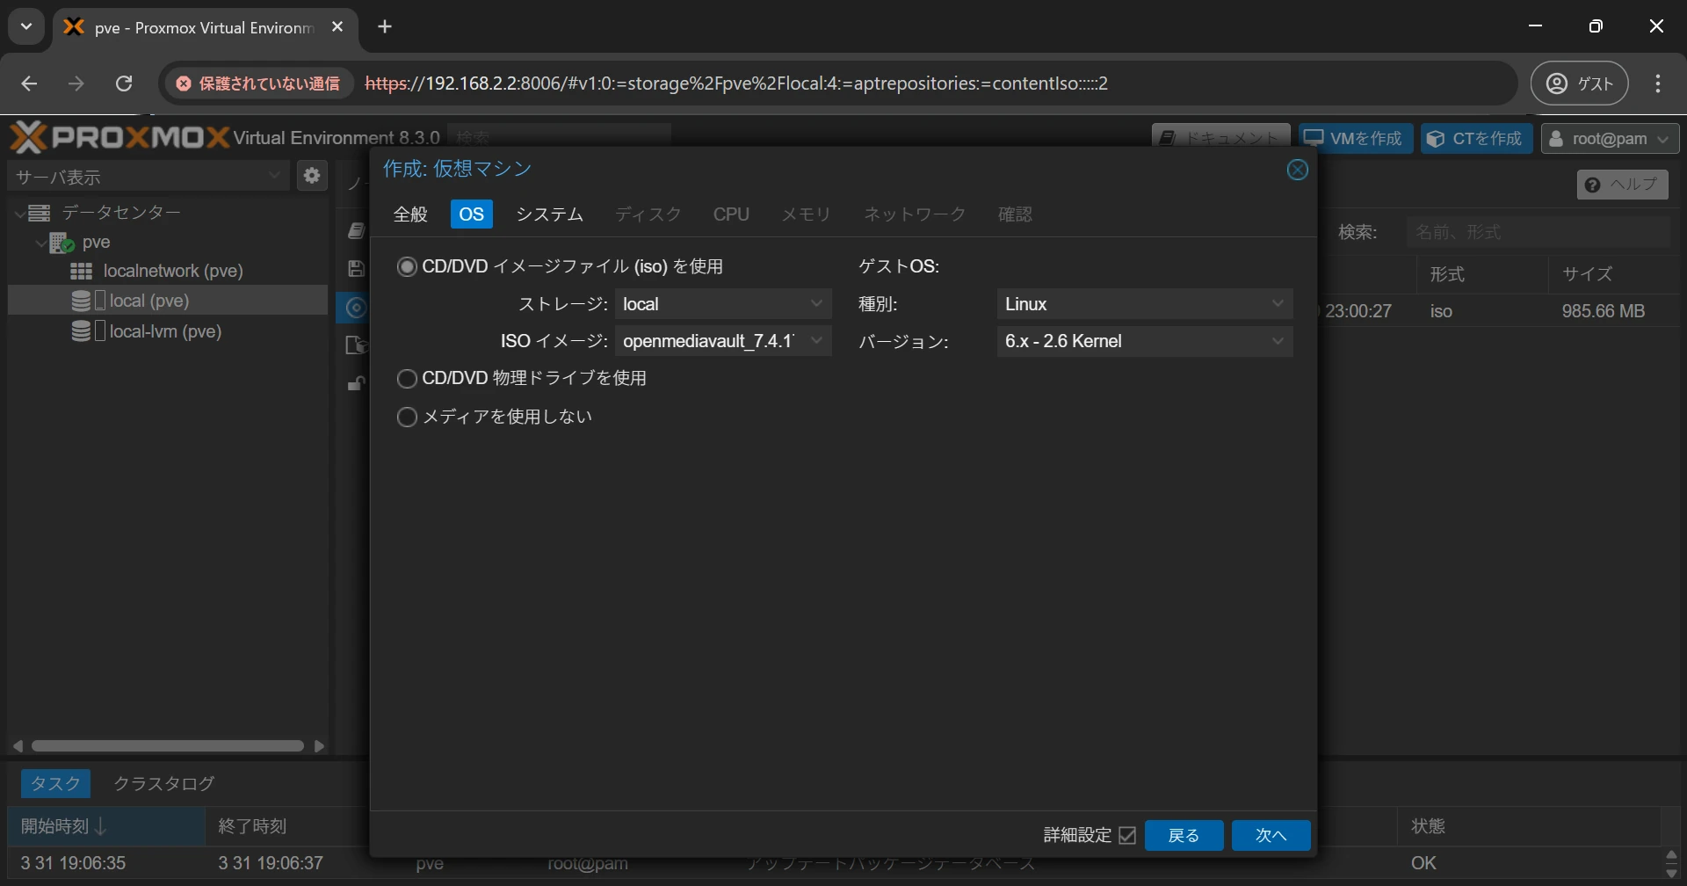This screenshot has width=1687, height=886.
Task: Click scroll-left arrow of tree scrollbar
Action: [x=18, y=746]
